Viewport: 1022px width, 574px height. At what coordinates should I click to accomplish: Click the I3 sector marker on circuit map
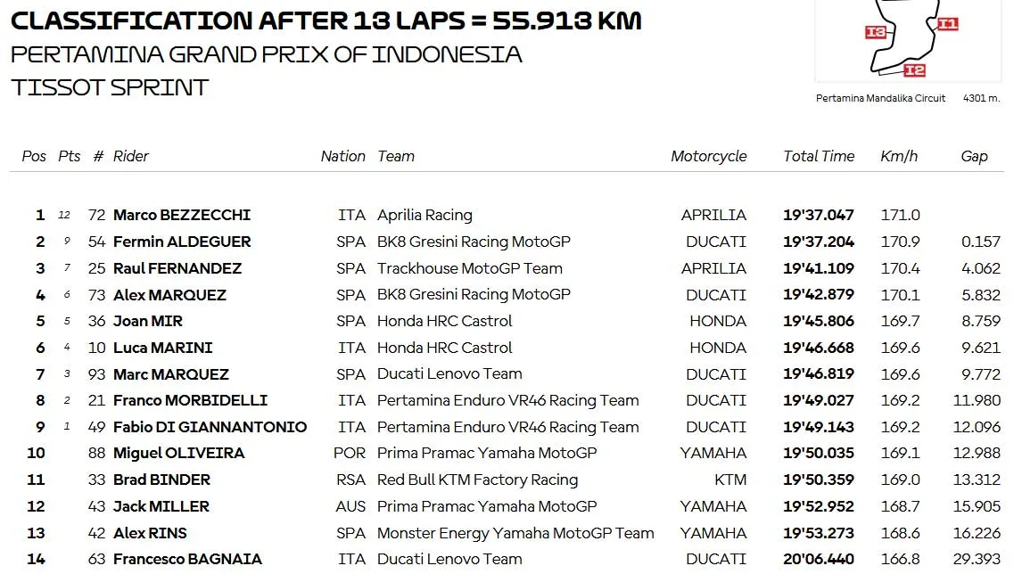pyautogui.click(x=876, y=32)
